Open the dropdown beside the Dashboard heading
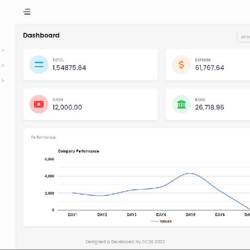This screenshot has width=250, height=250. pos(244,37)
